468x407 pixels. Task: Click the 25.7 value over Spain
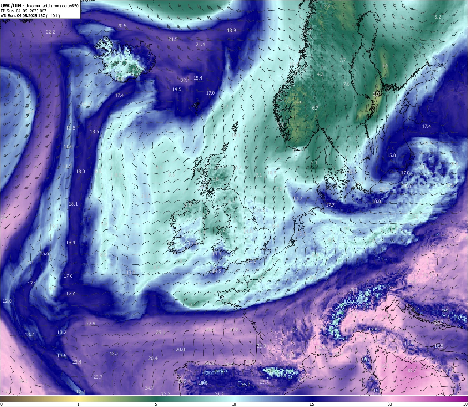click(264, 382)
